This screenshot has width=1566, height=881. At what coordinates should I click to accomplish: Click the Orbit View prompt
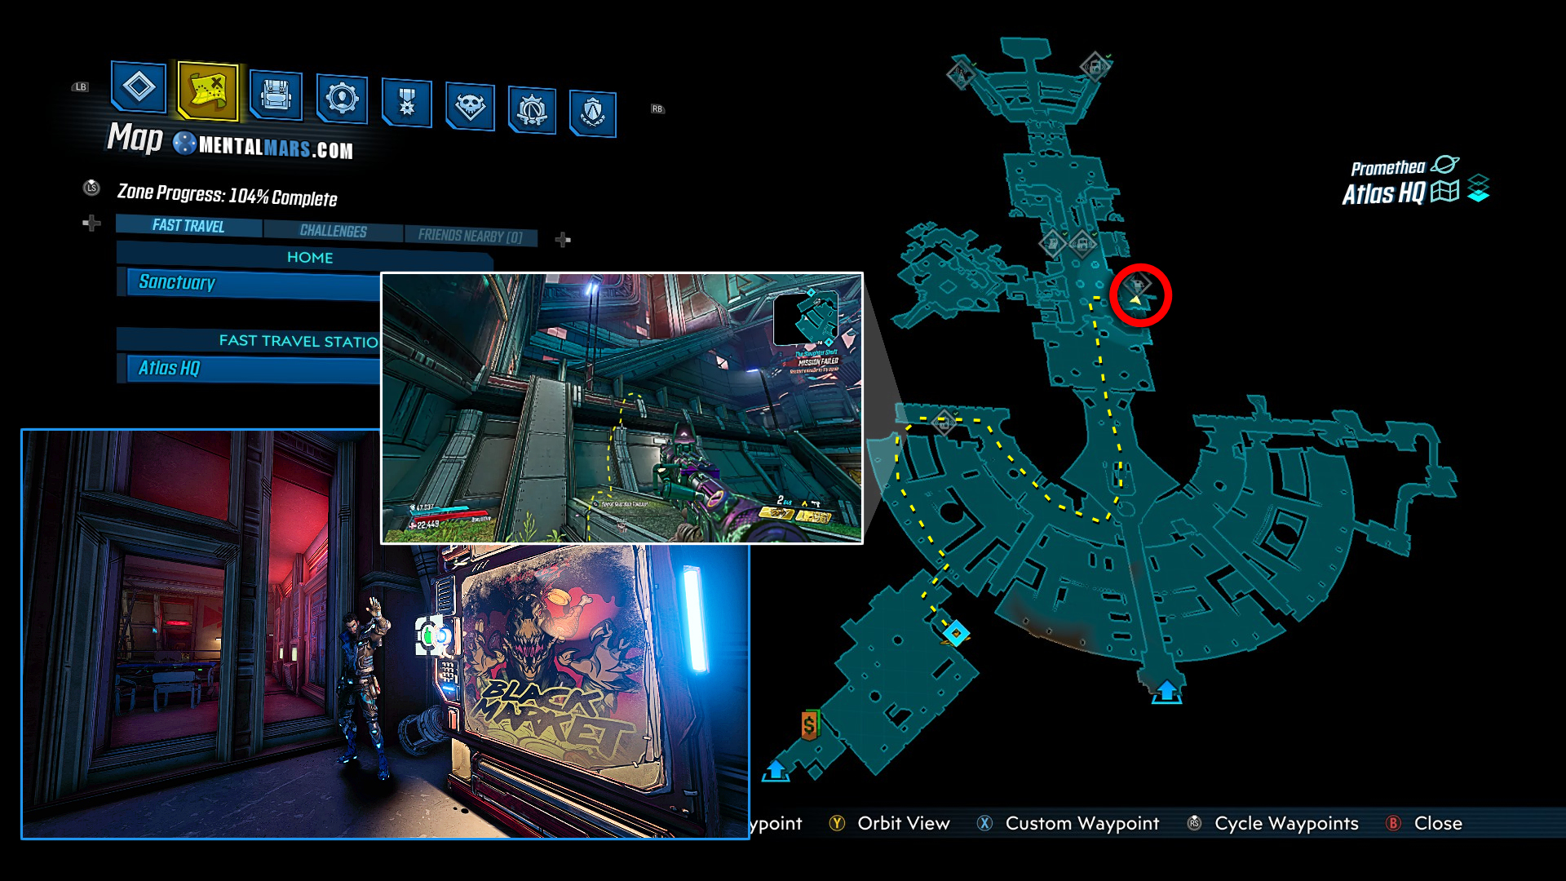(x=904, y=823)
